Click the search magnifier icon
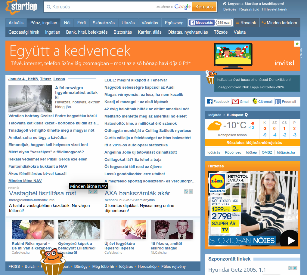Viewport: 307px width, 275px height. (x=48, y=7)
